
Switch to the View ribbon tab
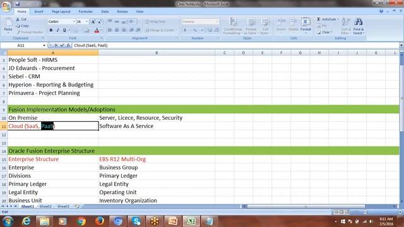pyautogui.click(x=140, y=11)
